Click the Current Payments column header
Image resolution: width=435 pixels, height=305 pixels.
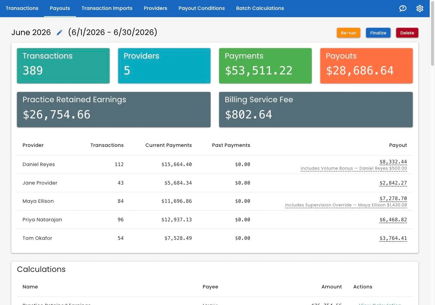[169, 145]
